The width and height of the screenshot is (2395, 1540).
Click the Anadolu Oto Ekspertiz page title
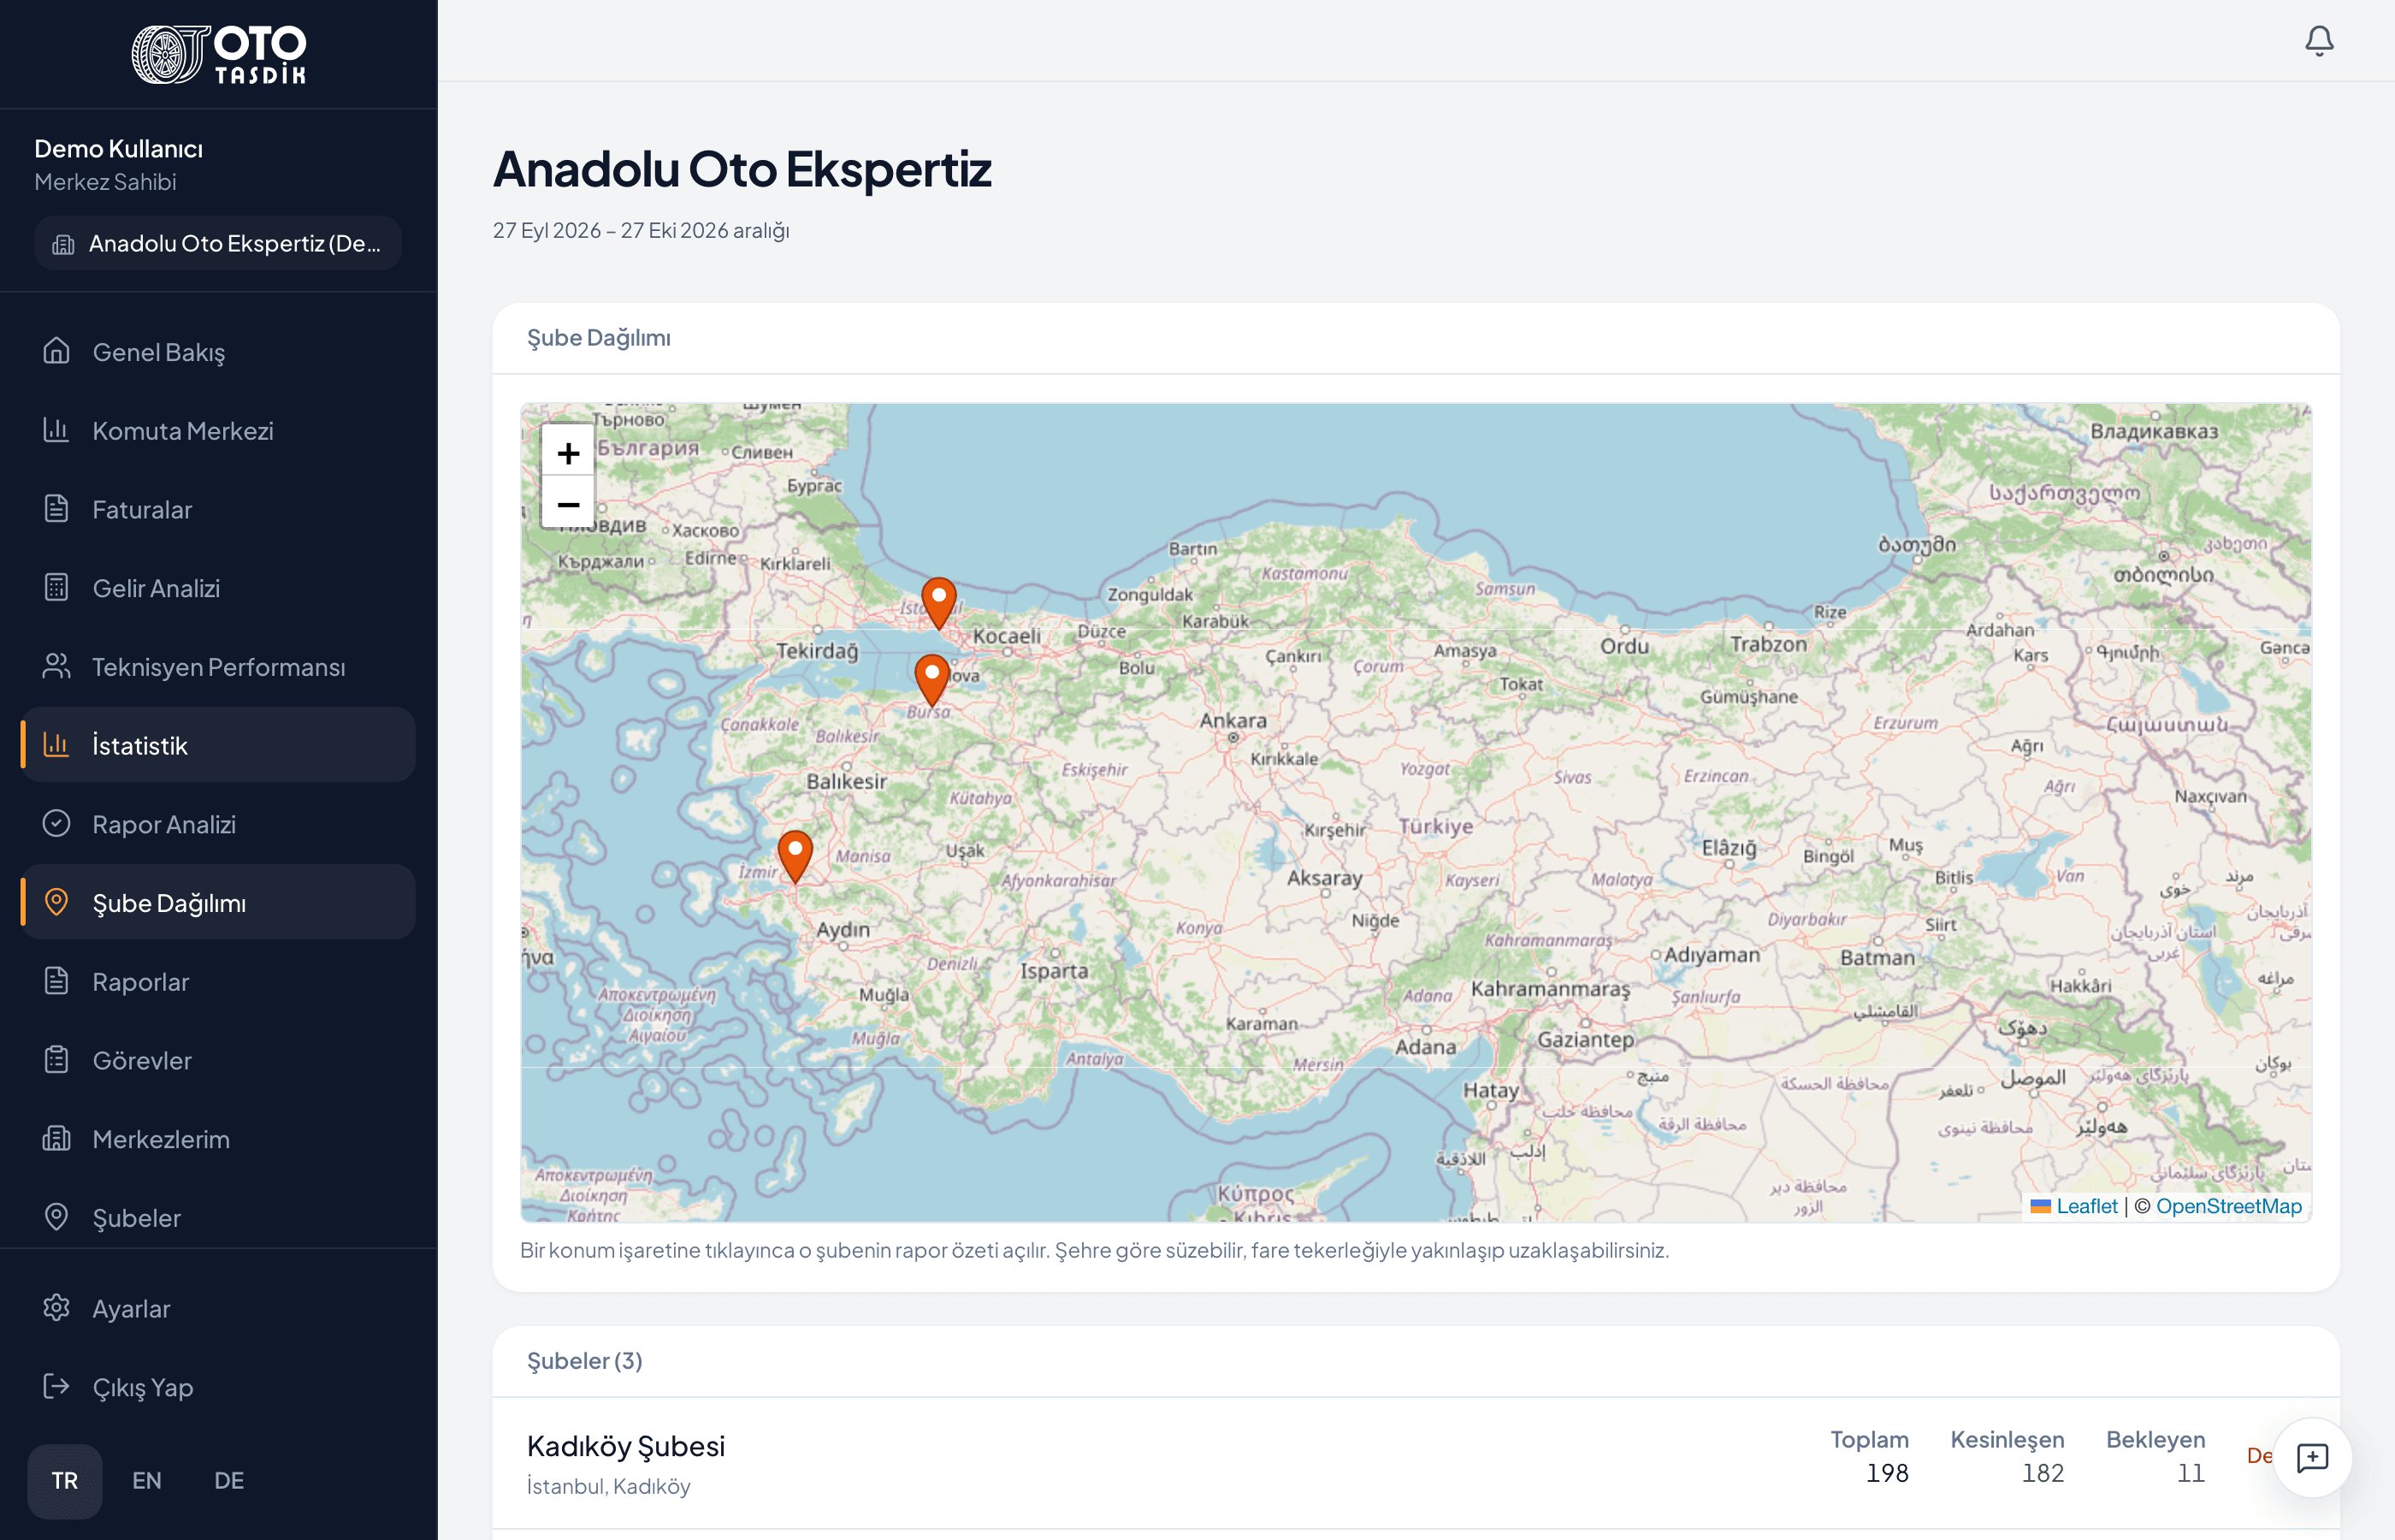click(742, 169)
